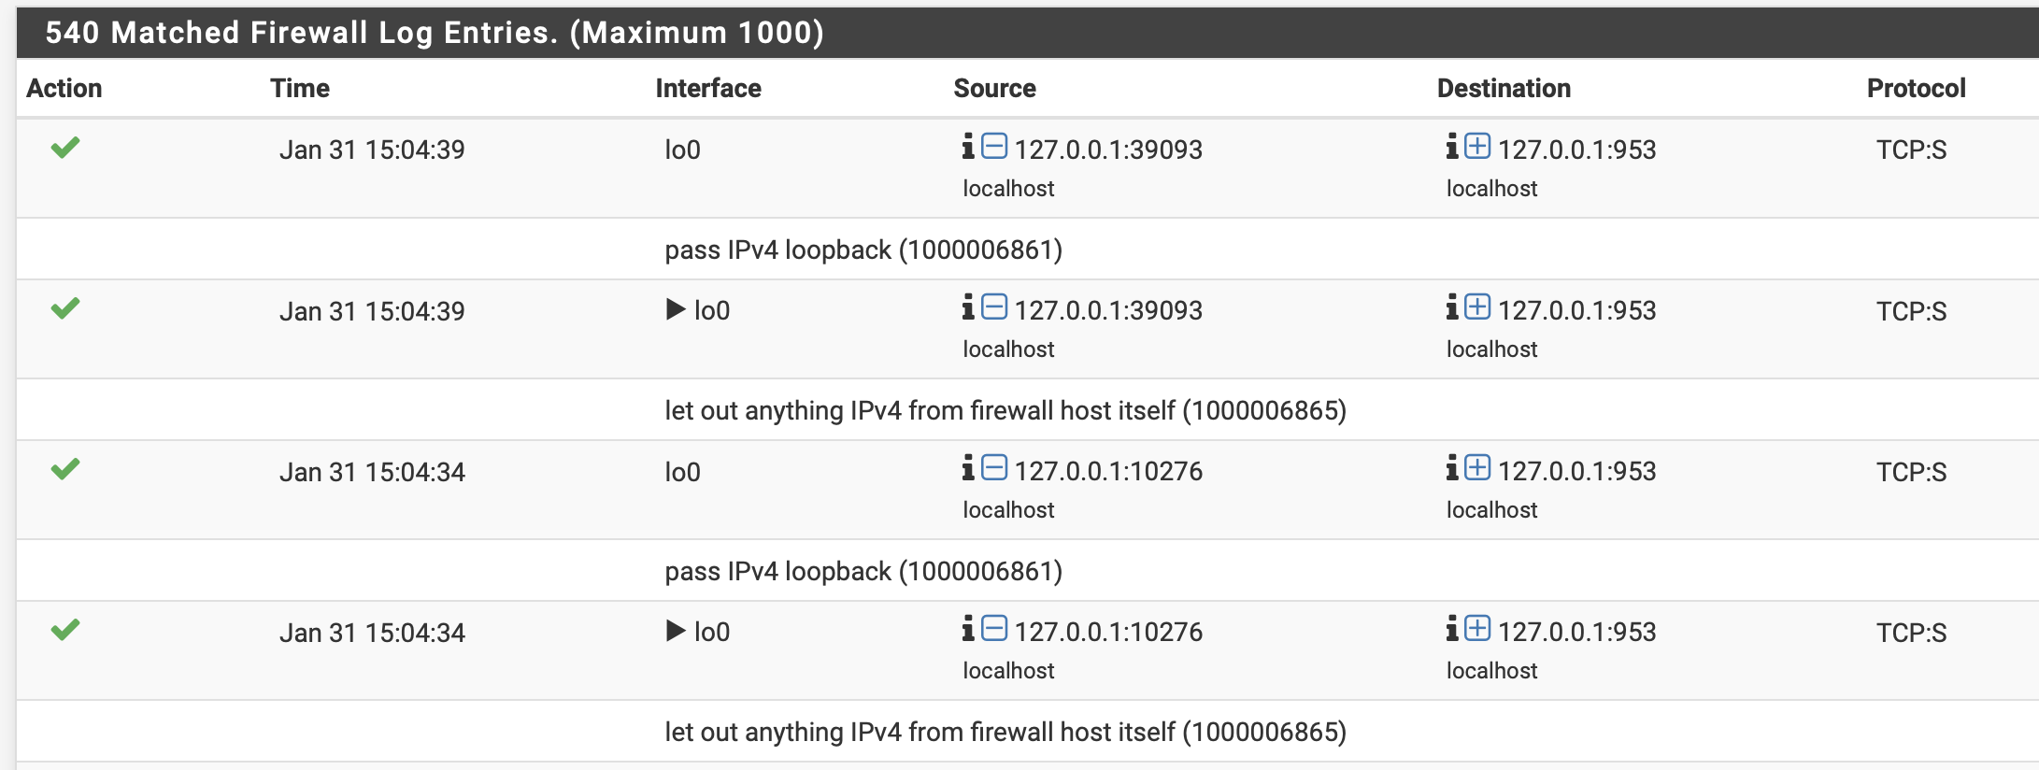Click the minus icon beside source 127.0.0.1:10276 in third row
This screenshot has width=2039, height=770.
tap(994, 468)
